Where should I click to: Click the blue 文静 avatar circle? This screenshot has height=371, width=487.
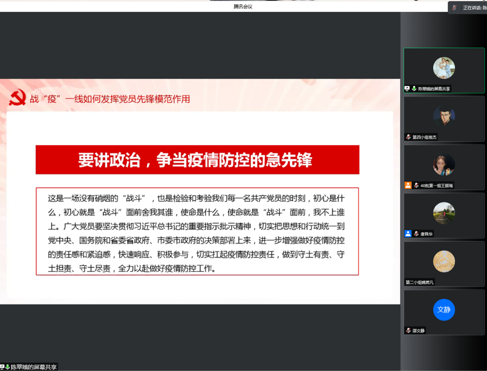(x=444, y=310)
